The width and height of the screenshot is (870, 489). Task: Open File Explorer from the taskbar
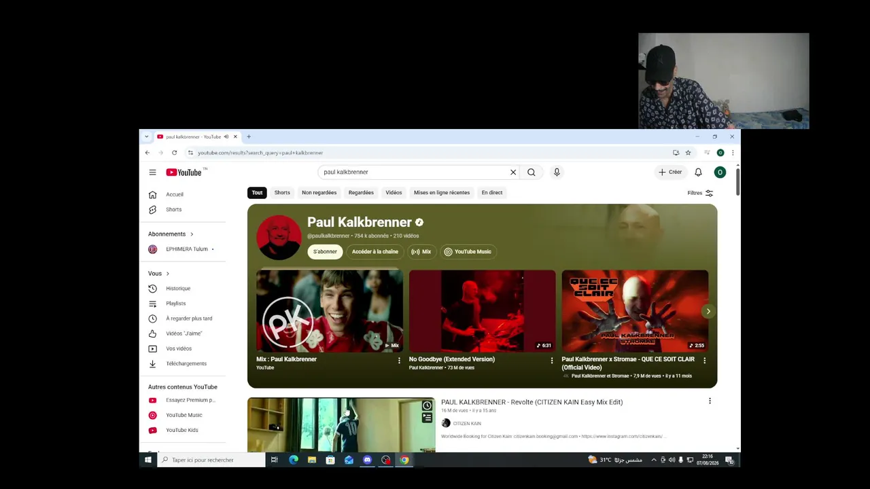click(312, 460)
